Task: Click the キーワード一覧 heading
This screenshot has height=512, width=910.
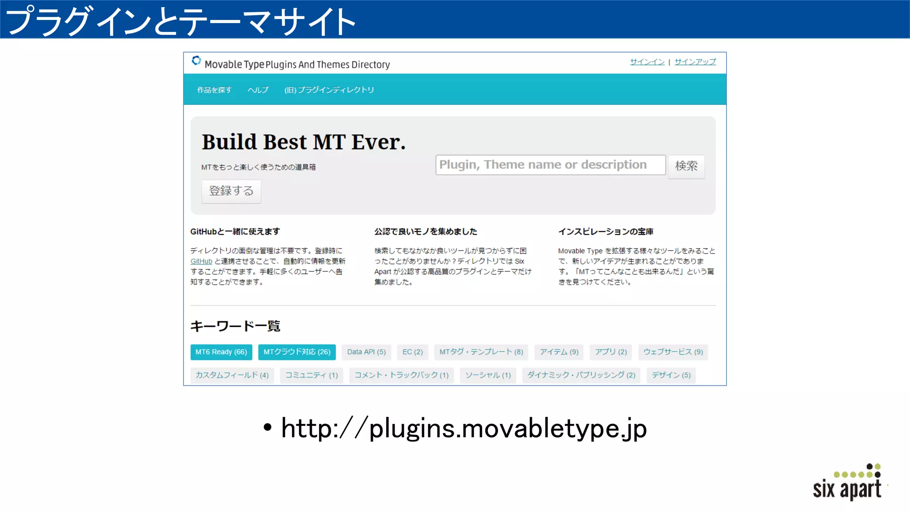Action: 235,326
